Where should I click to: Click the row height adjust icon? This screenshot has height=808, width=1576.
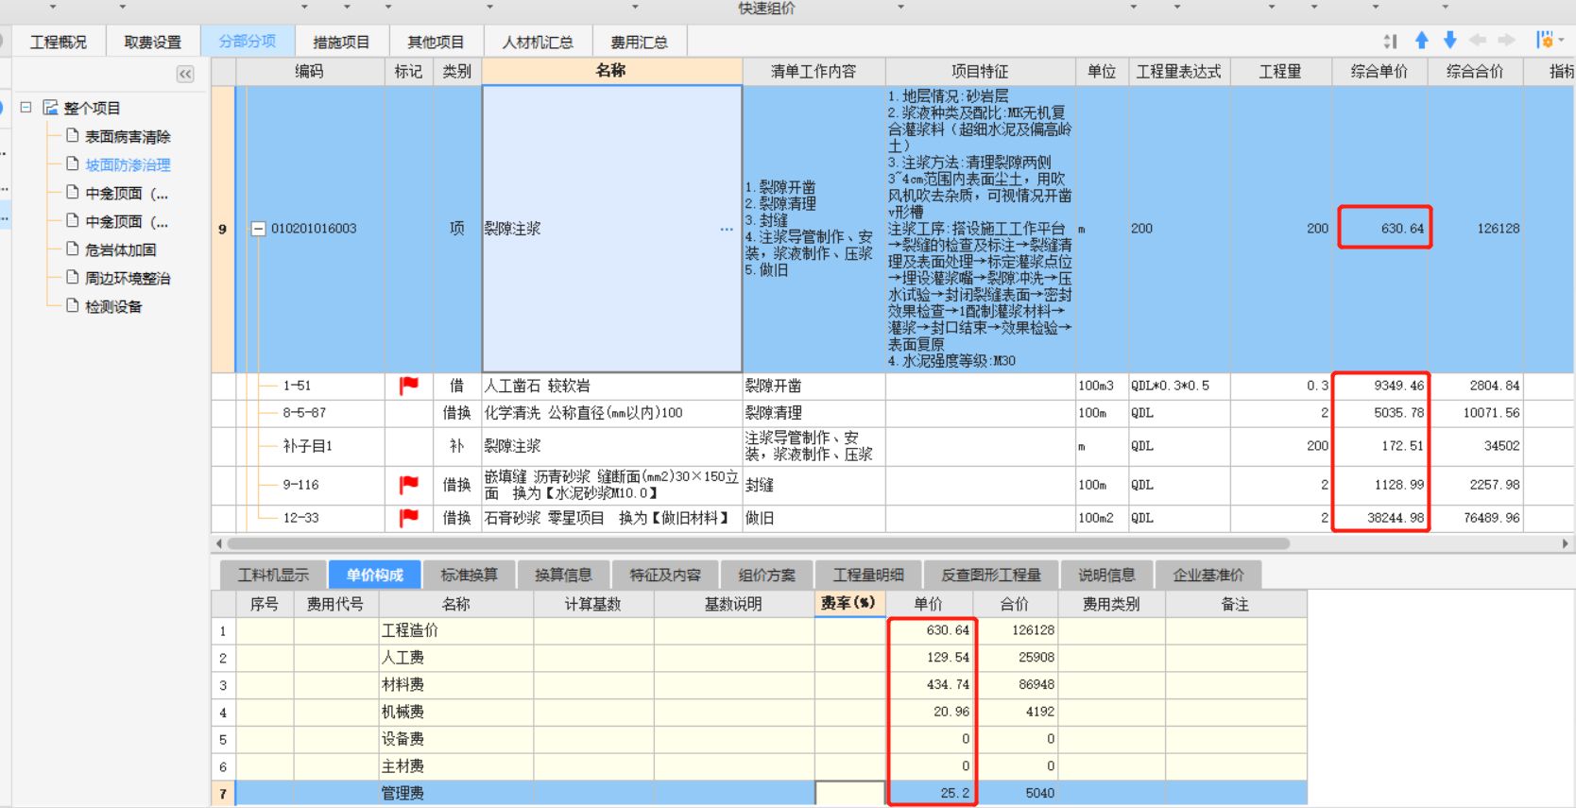(x=1390, y=41)
